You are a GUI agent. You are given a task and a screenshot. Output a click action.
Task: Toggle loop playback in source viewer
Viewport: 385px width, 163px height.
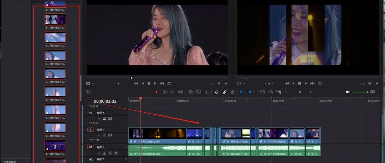coord(169,83)
